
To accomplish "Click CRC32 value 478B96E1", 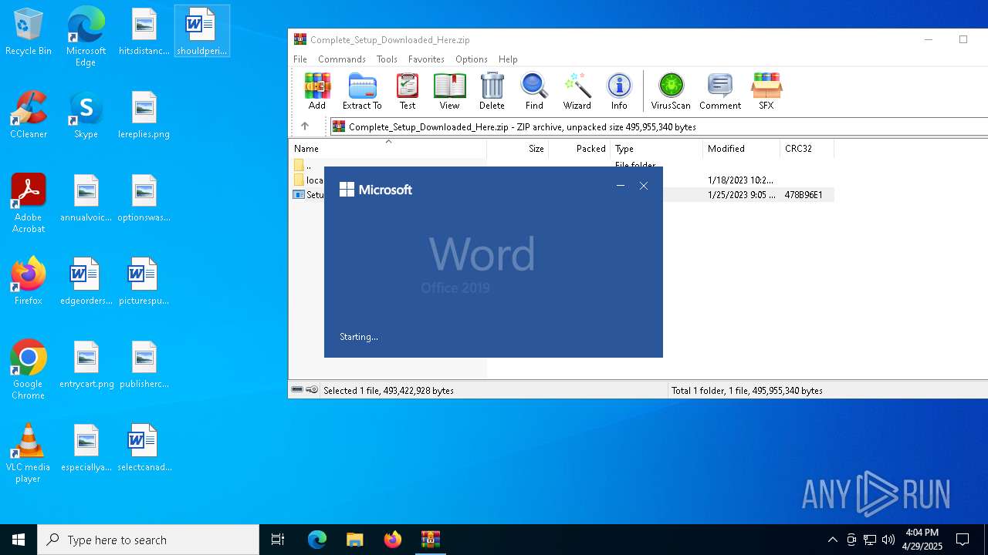I will pyautogui.click(x=803, y=195).
